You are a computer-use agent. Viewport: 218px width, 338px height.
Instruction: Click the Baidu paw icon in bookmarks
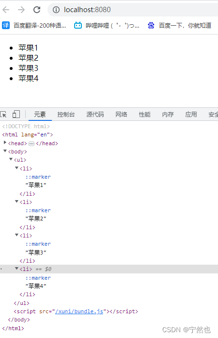click(x=151, y=25)
